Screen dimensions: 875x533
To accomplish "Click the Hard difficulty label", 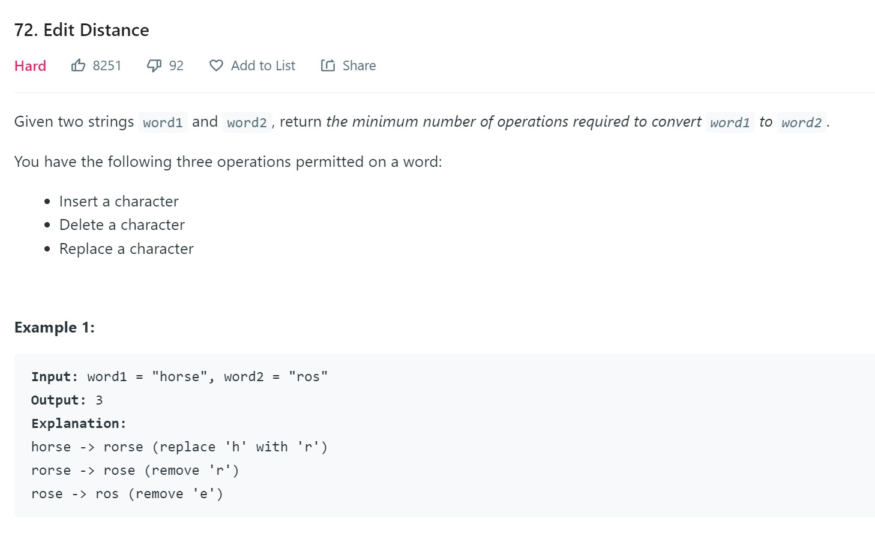I will (x=30, y=65).
